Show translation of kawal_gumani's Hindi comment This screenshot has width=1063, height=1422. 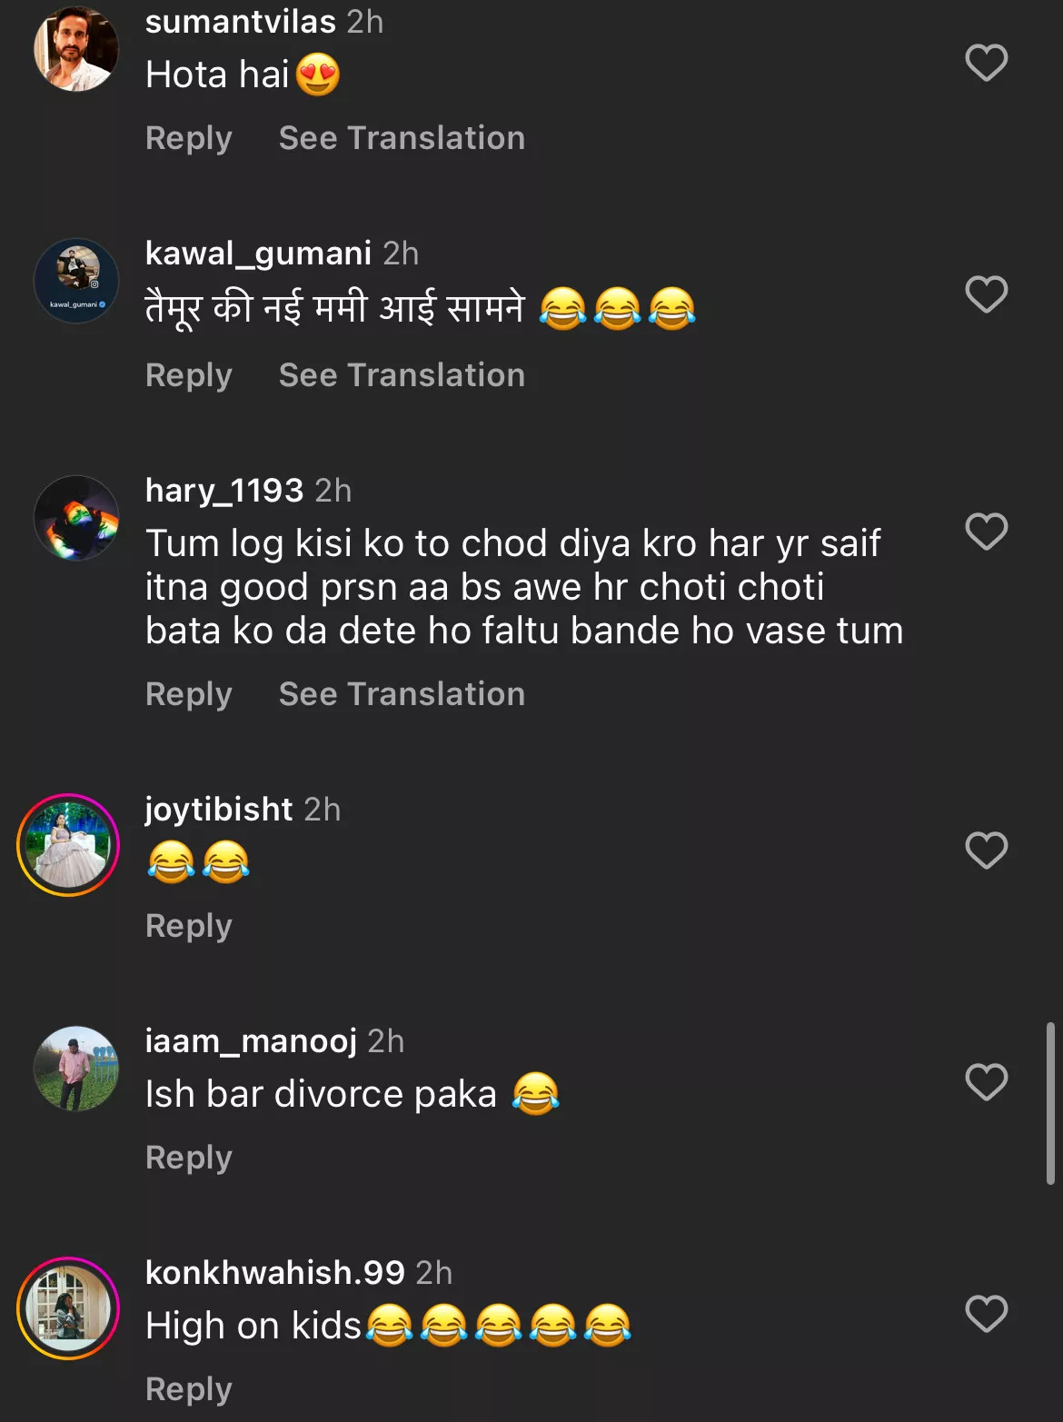(x=402, y=375)
